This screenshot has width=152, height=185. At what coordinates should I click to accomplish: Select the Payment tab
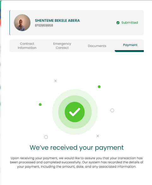click(130, 45)
